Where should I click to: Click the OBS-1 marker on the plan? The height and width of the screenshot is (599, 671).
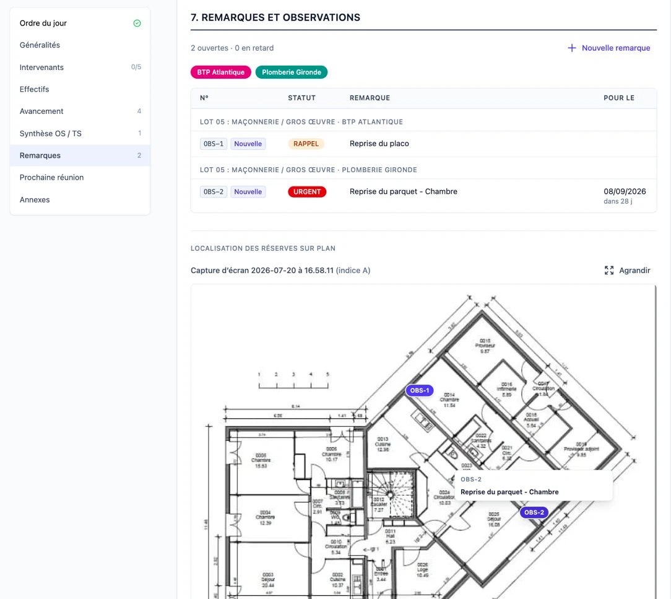point(420,390)
